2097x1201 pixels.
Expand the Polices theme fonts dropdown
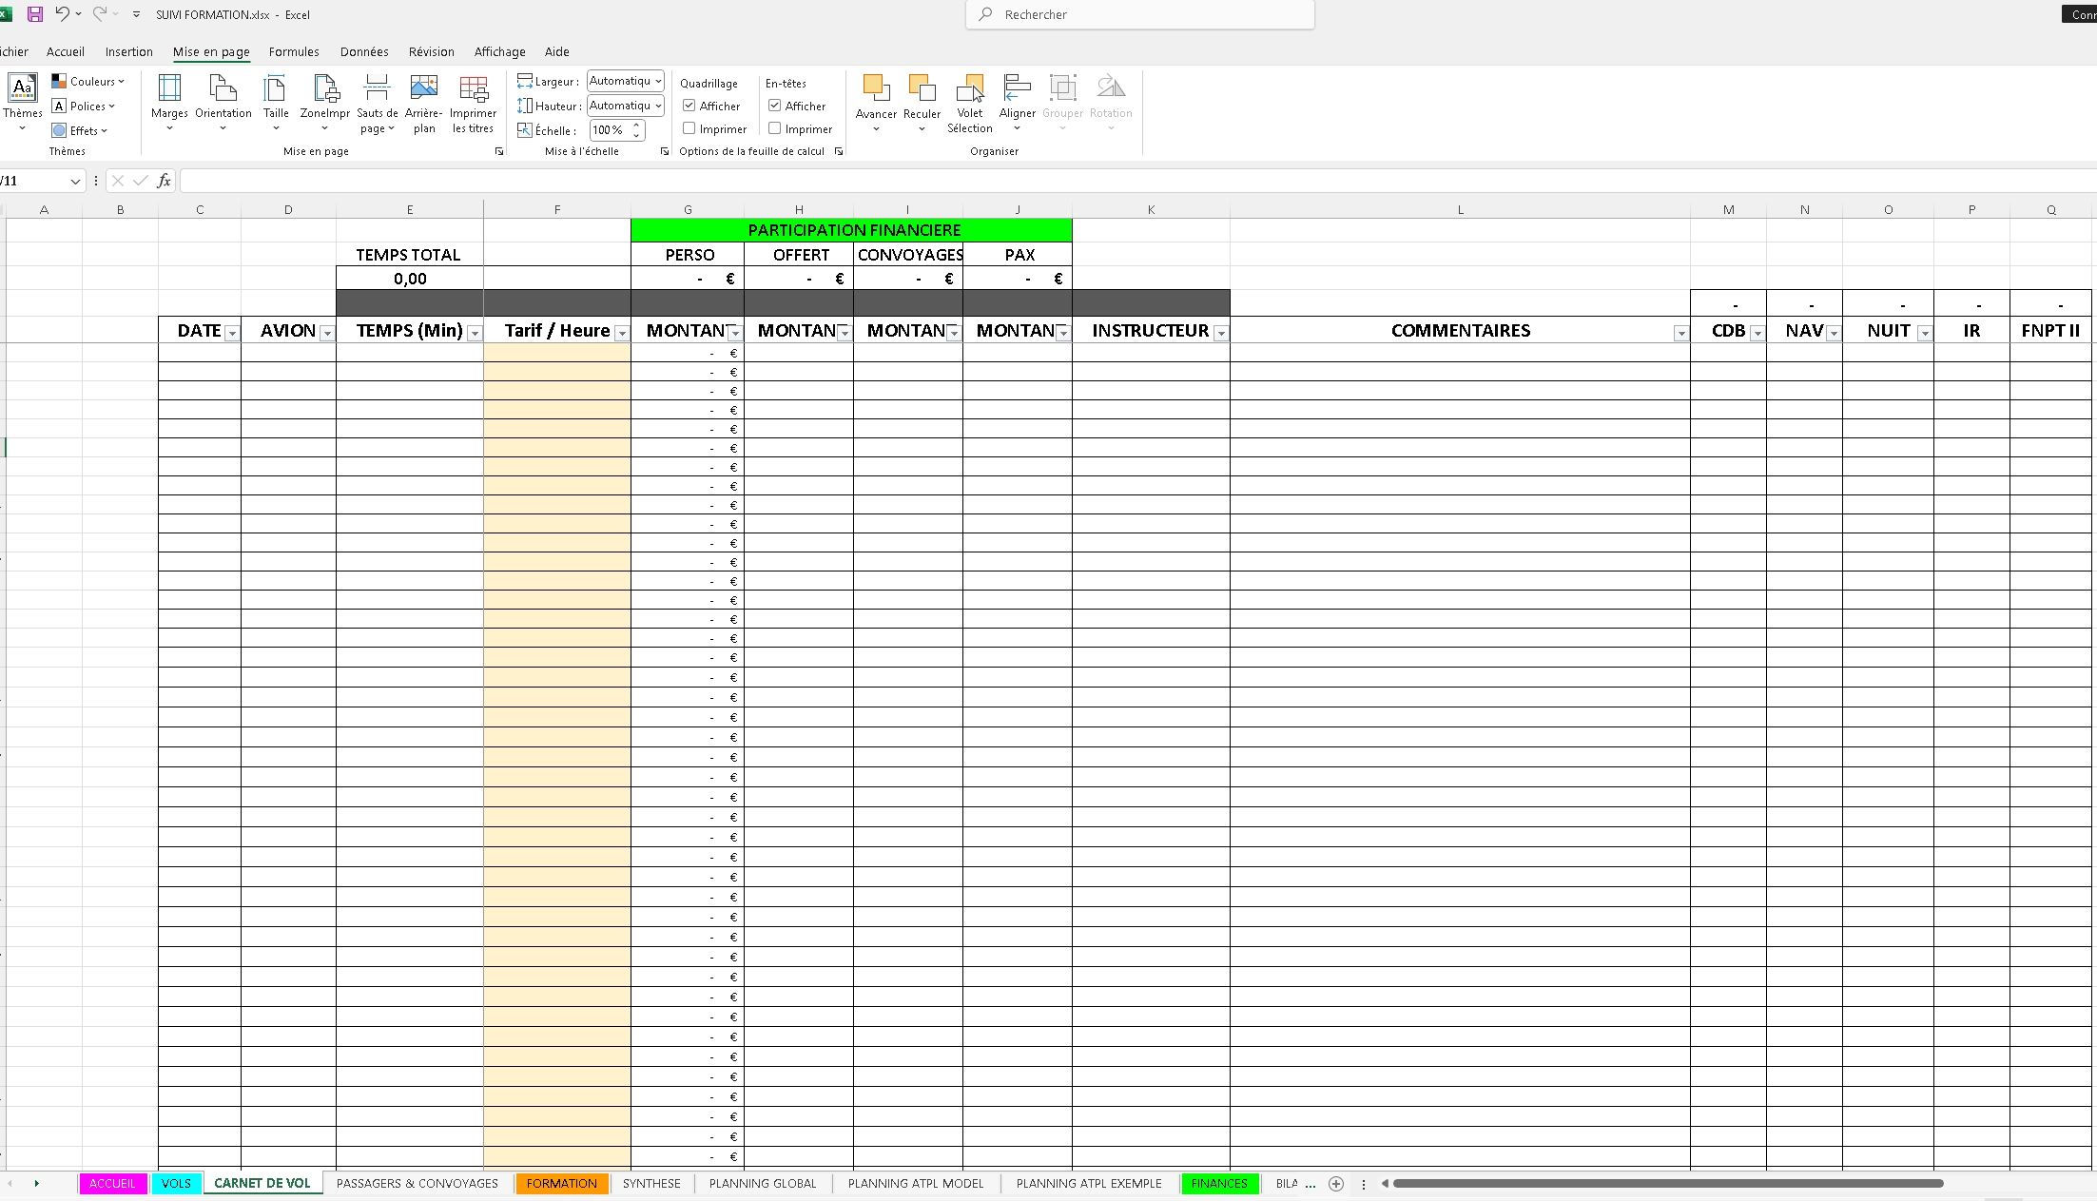click(84, 106)
